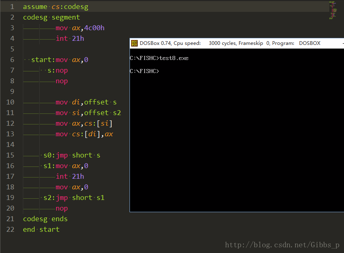This screenshot has height=253, width=344.
Task: Click the 's0:' label on line 15
Action: point(49,155)
